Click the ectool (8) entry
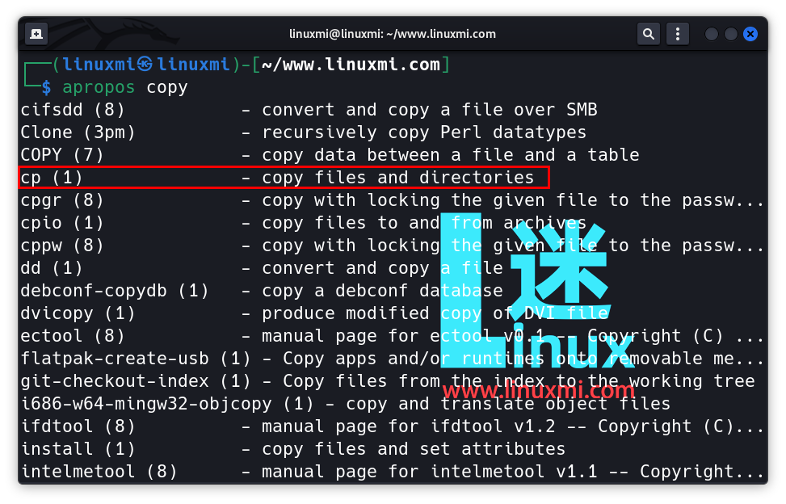 tap(72, 336)
